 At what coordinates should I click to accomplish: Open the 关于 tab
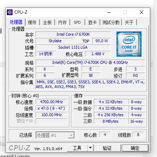[x=129, y=22]
